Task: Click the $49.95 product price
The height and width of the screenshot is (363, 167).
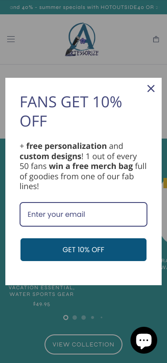Action: (41, 304)
